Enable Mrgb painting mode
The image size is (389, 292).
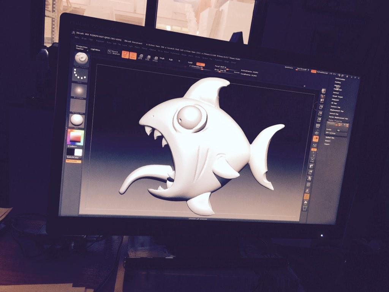click(x=162, y=58)
